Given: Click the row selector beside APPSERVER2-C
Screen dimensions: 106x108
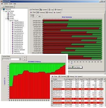Looking at the screenshot, I should click(52, 81).
